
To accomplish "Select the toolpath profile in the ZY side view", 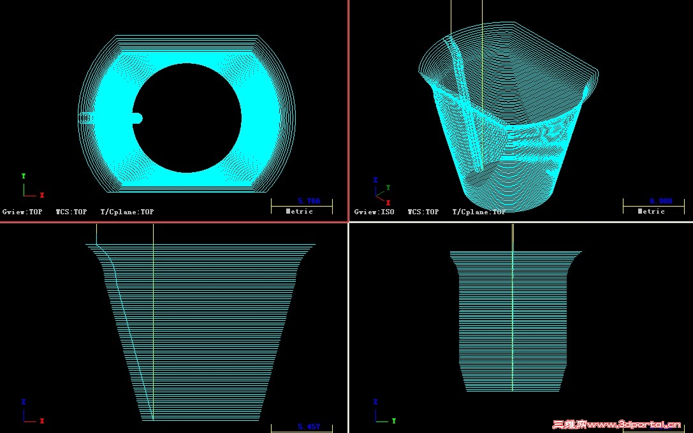I will [x=516, y=321].
